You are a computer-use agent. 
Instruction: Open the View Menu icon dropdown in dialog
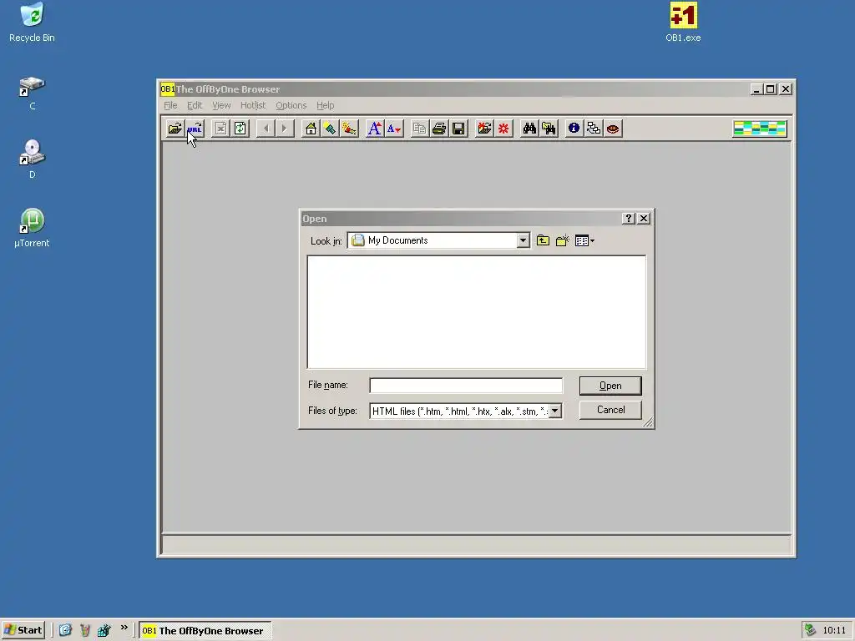(x=584, y=240)
